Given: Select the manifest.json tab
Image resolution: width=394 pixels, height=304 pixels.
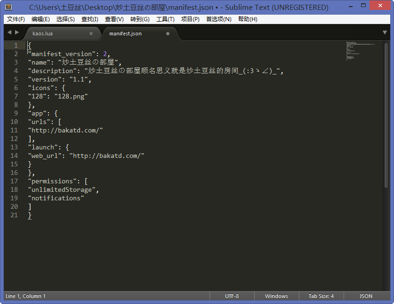Looking at the screenshot, I should (125, 33).
